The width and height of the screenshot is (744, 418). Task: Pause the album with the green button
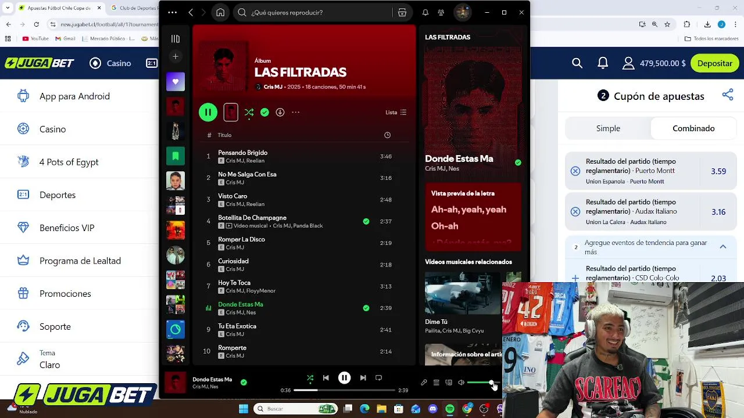pyautogui.click(x=208, y=112)
